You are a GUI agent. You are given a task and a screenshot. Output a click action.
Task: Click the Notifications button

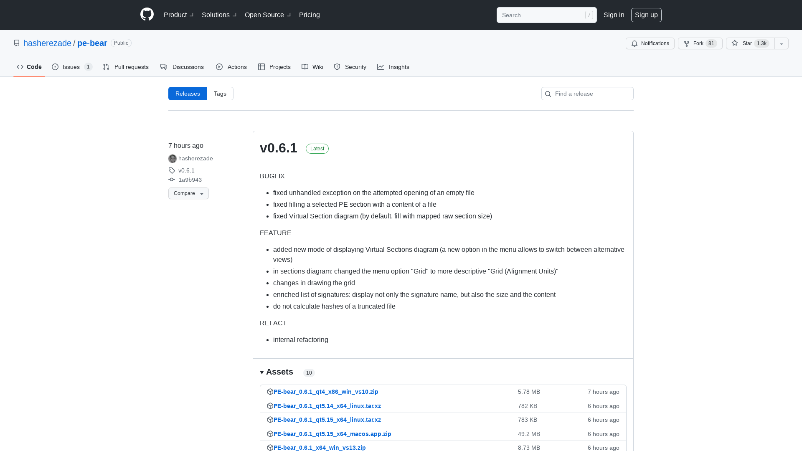click(x=650, y=43)
